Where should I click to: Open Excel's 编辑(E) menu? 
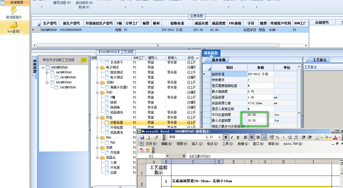pos(166,144)
